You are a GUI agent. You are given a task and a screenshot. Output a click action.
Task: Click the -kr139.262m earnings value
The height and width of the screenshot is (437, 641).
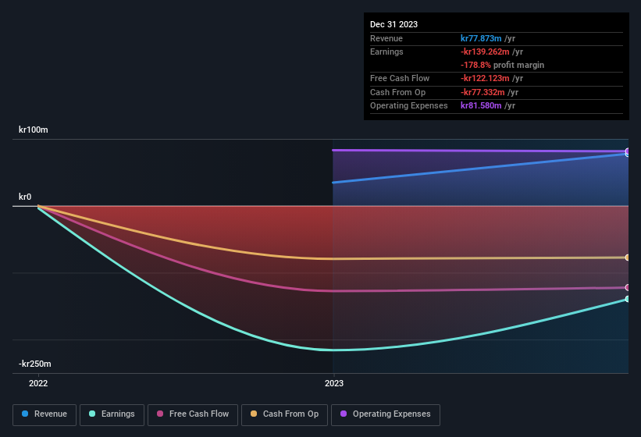click(x=485, y=52)
